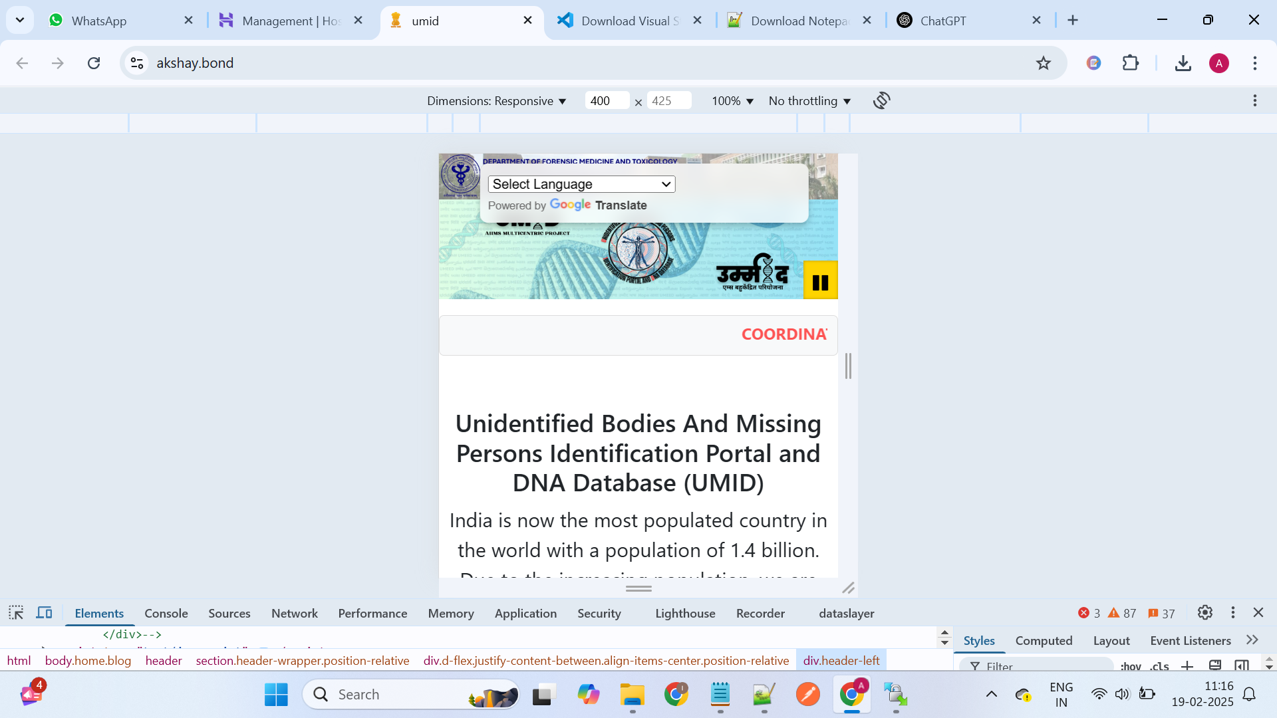1277x718 pixels.
Task: Open the browser Extensions puzzle icon
Action: click(1130, 63)
